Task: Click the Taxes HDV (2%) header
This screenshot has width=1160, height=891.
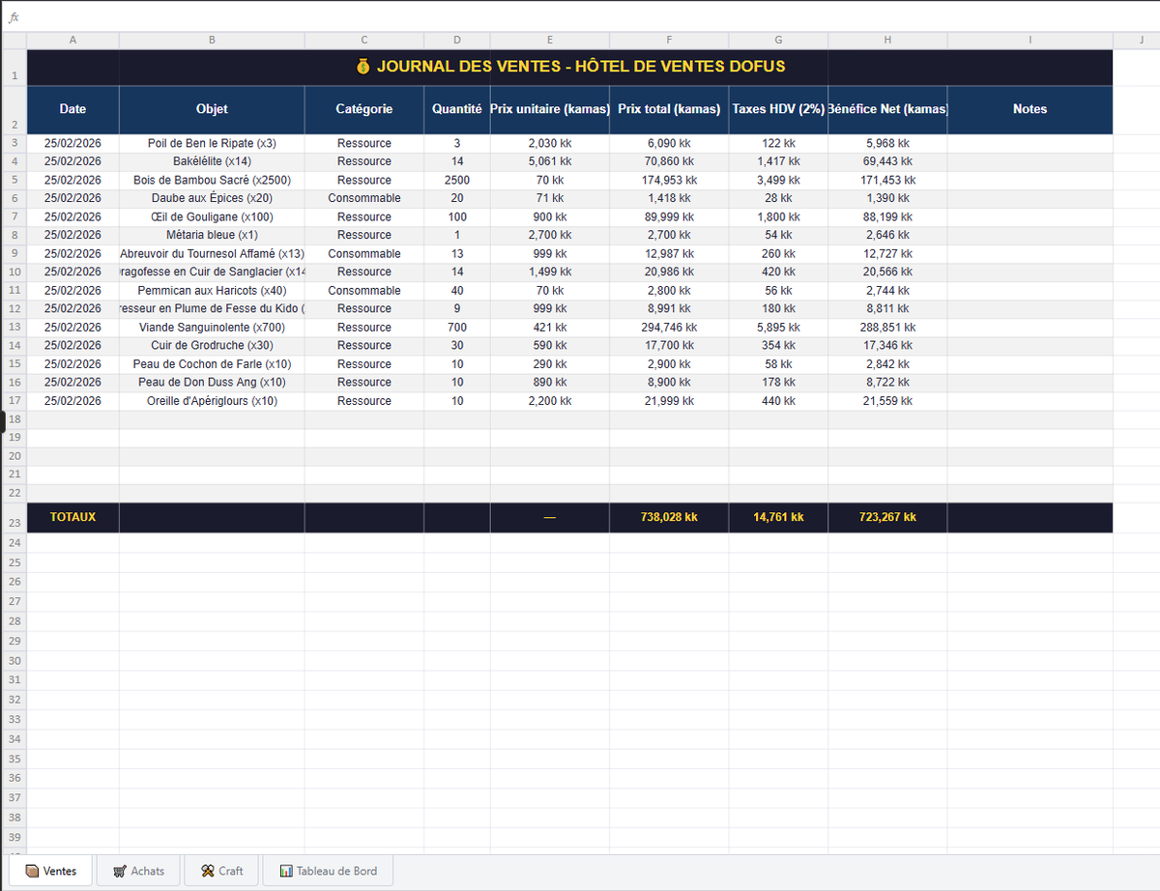Action: 779,109
